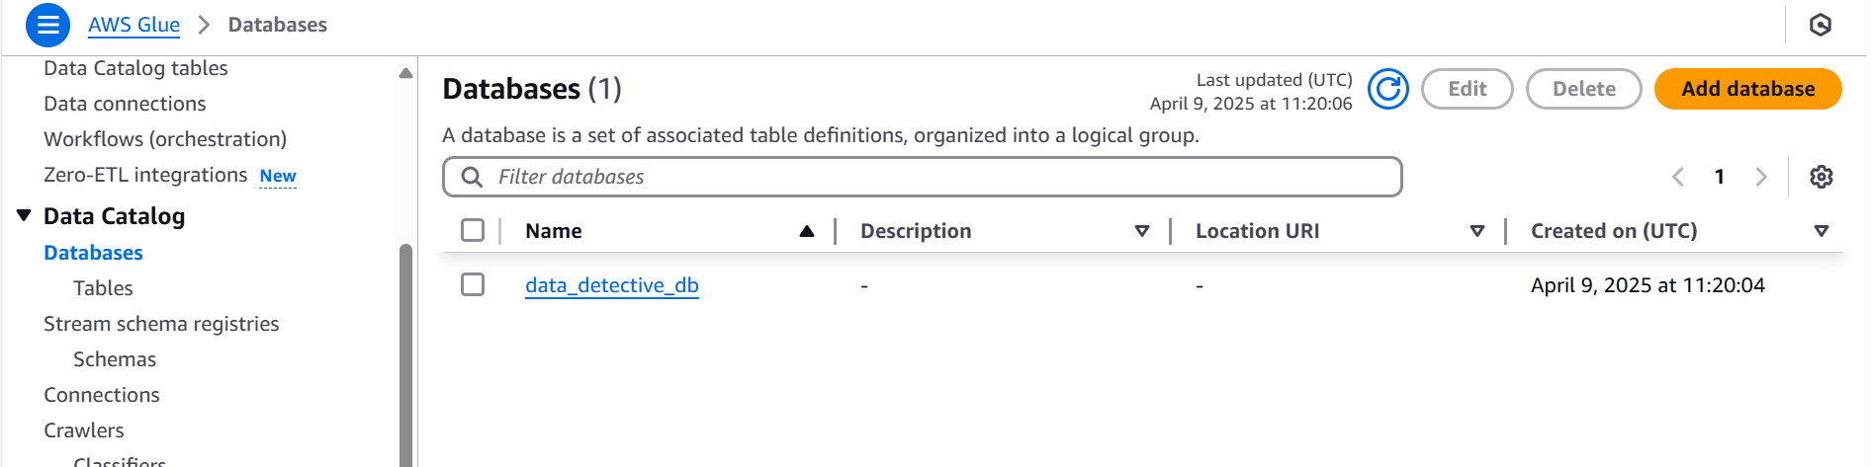Click the hexagon icon in top-right header
The height and width of the screenshot is (467, 1871).
(x=1821, y=25)
